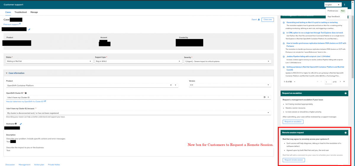Open the Status dropdown 'Waiting on Red Hat'
Viewport: 355px width, 166px height.
49,61
